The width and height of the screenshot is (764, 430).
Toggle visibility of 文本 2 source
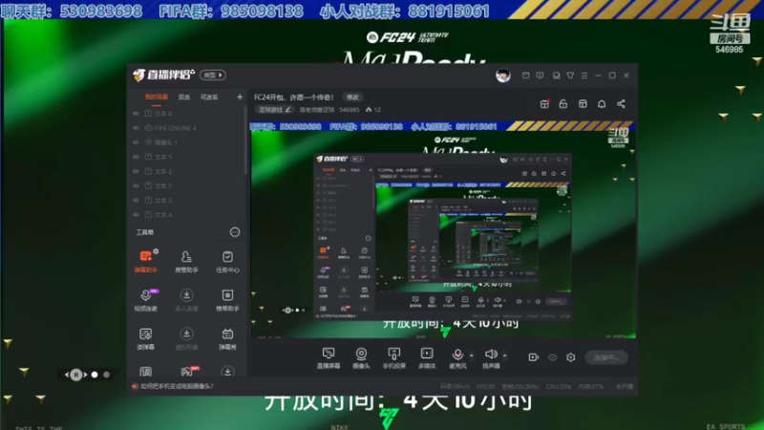click(x=136, y=171)
